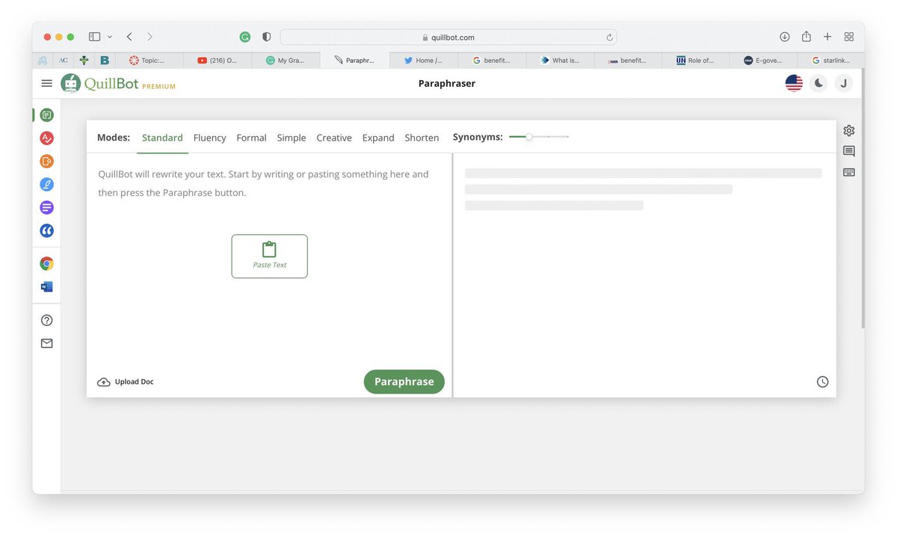Image resolution: width=897 pixels, height=537 pixels.
Task: Open the pinned B tab
Action: tap(105, 61)
